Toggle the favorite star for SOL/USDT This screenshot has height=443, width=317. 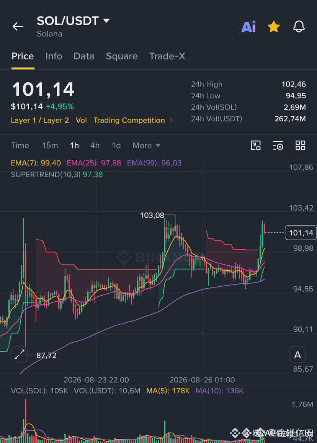point(273,27)
